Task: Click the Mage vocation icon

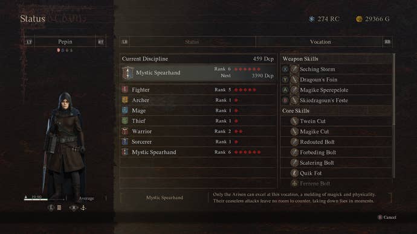Action: coord(124,110)
